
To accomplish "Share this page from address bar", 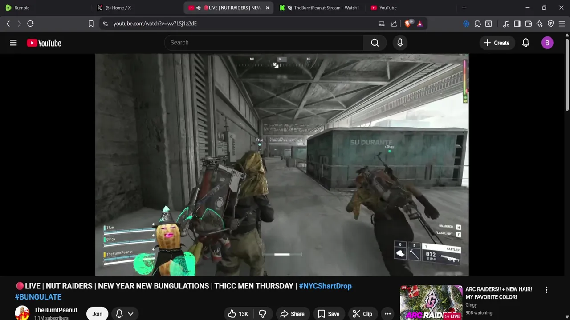I will (x=394, y=24).
